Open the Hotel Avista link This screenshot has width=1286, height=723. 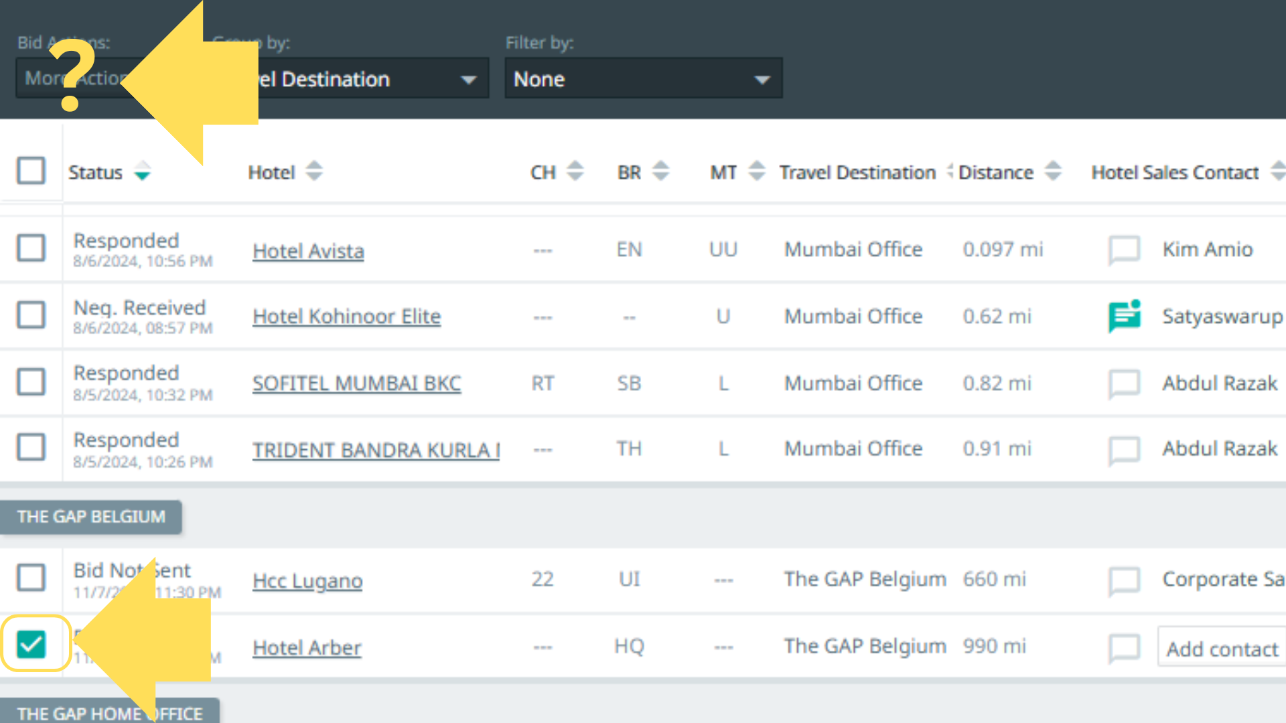(308, 251)
